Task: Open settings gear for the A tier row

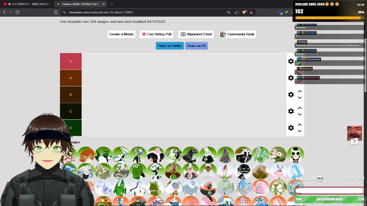Action: (291, 78)
